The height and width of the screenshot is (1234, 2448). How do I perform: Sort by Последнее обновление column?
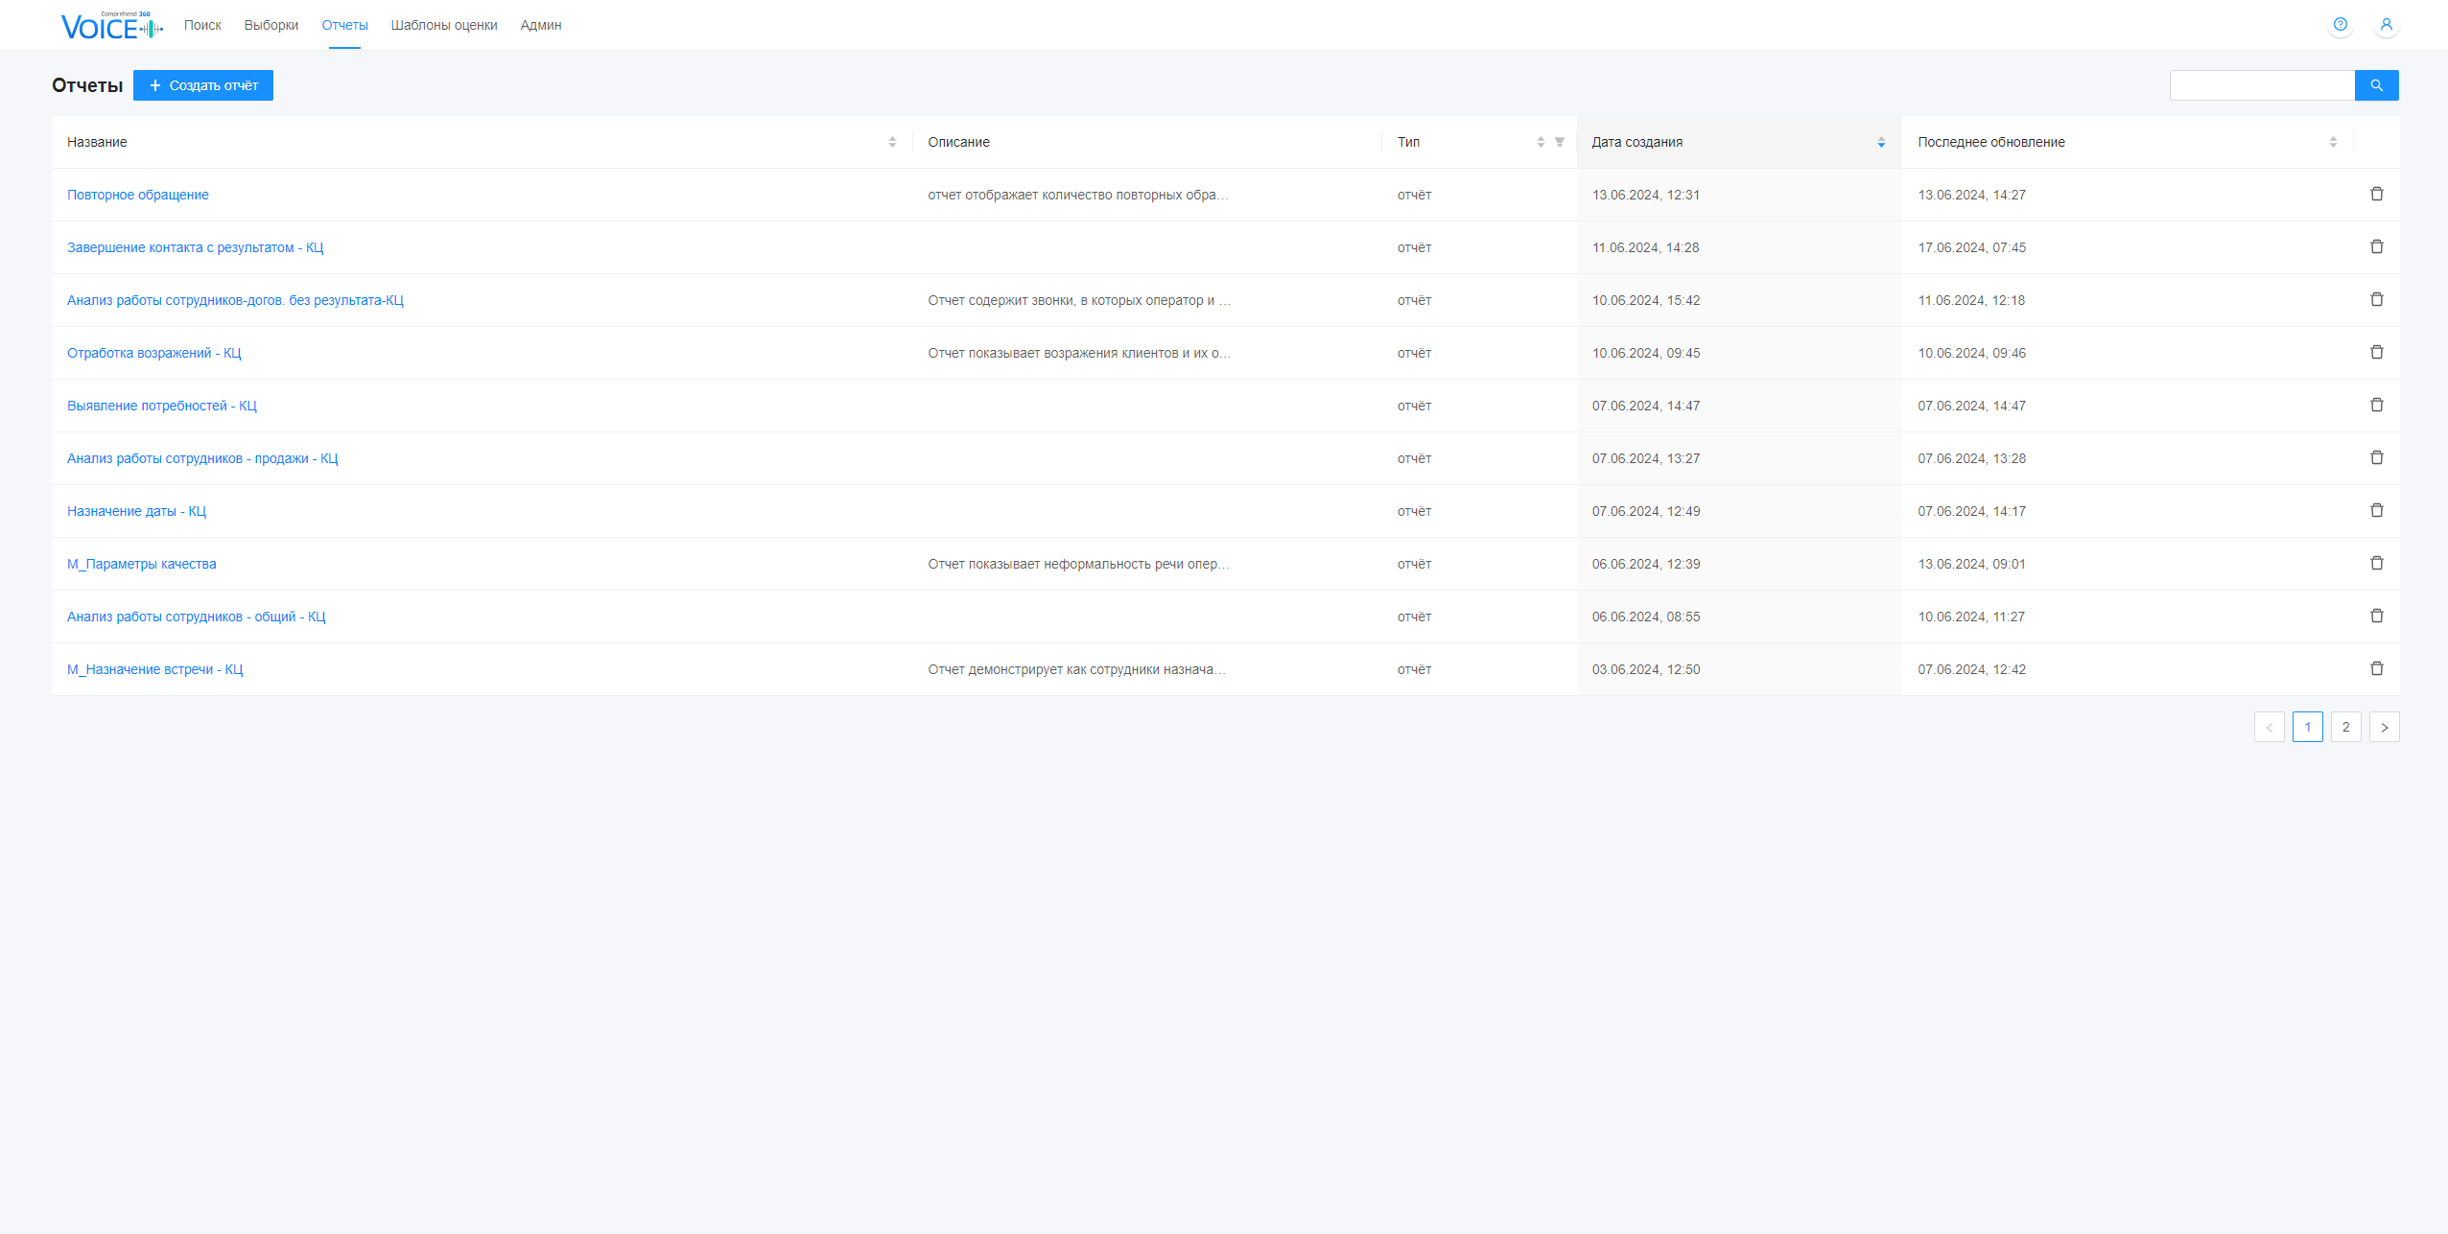click(x=2333, y=142)
